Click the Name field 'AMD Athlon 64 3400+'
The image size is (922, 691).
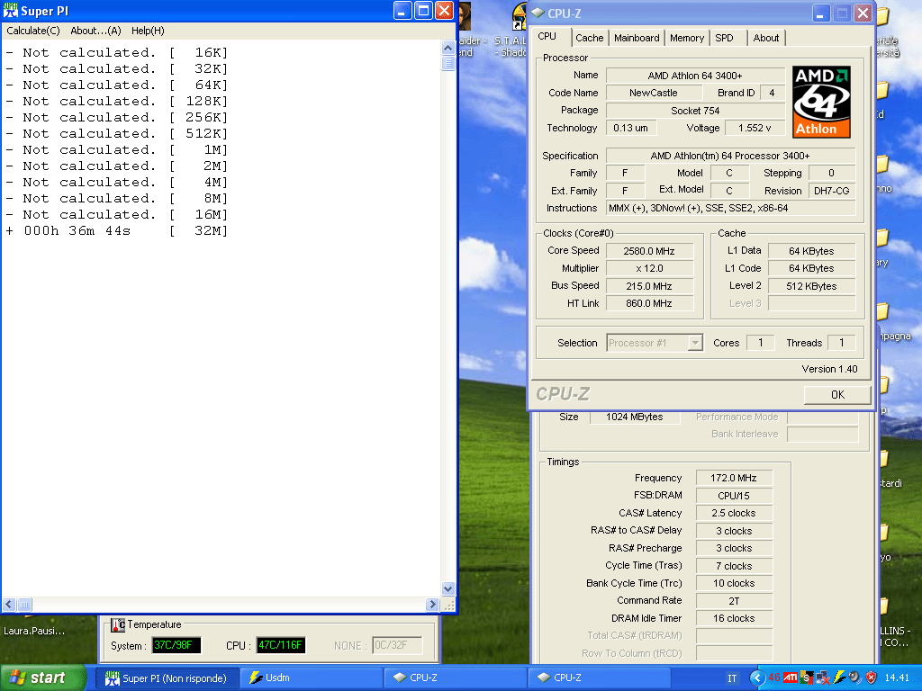(x=695, y=76)
